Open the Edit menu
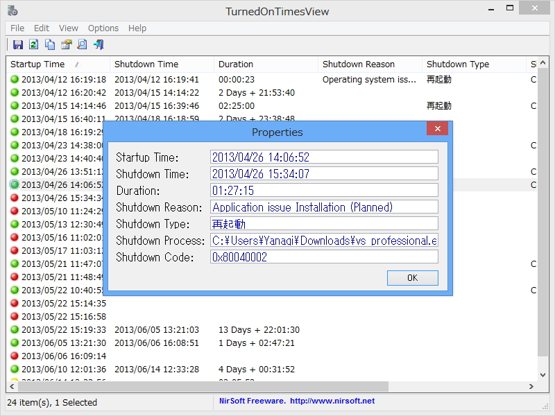This screenshot has height=416, width=555. pyautogui.click(x=42, y=28)
